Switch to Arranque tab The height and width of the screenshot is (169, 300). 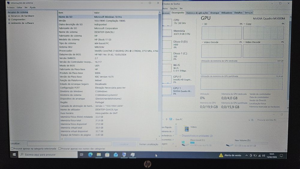(x=215, y=13)
